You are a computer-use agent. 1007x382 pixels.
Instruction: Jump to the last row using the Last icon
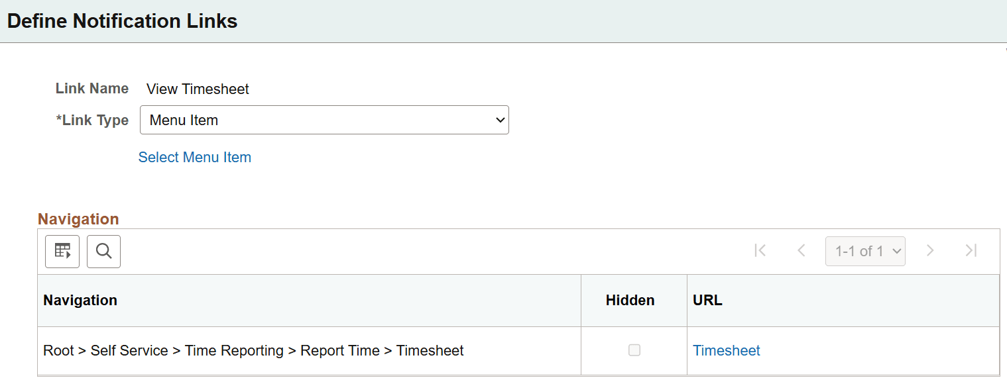click(x=971, y=251)
